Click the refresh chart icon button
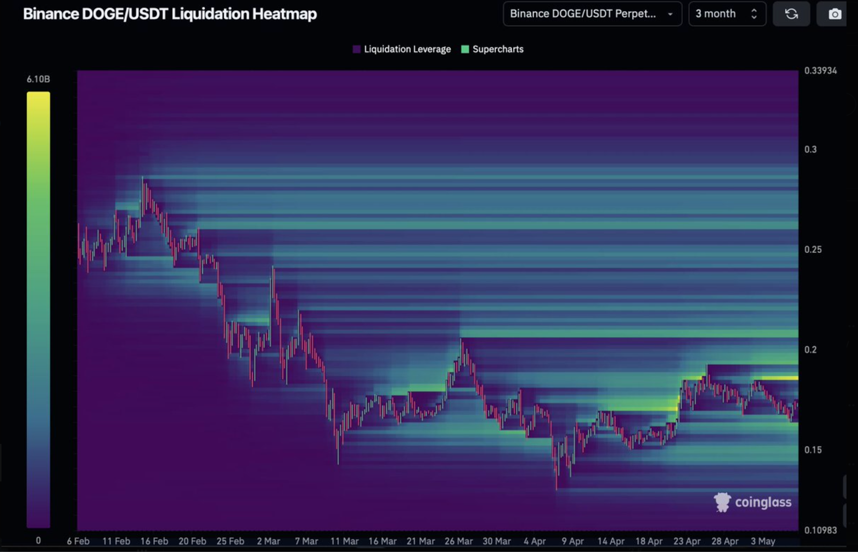This screenshot has width=858, height=552. (792, 14)
